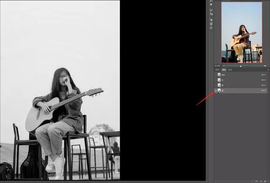This screenshot has width=270, height=183.
Task: Open the brush settings icon in the strip
Action: click(x=211, y=10)
